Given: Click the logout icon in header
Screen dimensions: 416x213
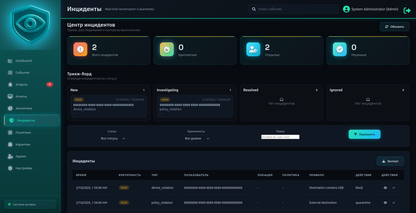Looking at the screenshot, I should pos(407,10).
